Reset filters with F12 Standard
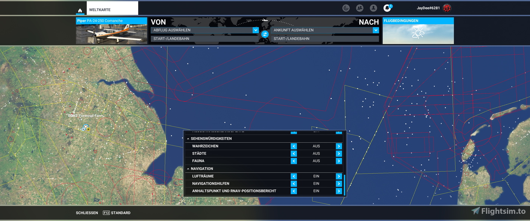 click(x=117, y=213)
